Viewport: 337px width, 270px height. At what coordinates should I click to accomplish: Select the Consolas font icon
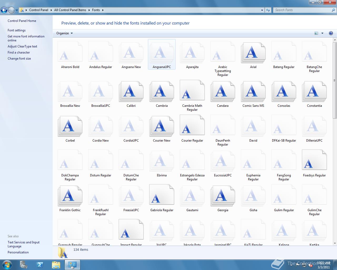click(x=284, y=91)
